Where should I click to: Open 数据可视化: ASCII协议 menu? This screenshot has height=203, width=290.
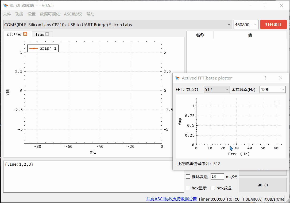pyautogui.click(x=61, y=14)
